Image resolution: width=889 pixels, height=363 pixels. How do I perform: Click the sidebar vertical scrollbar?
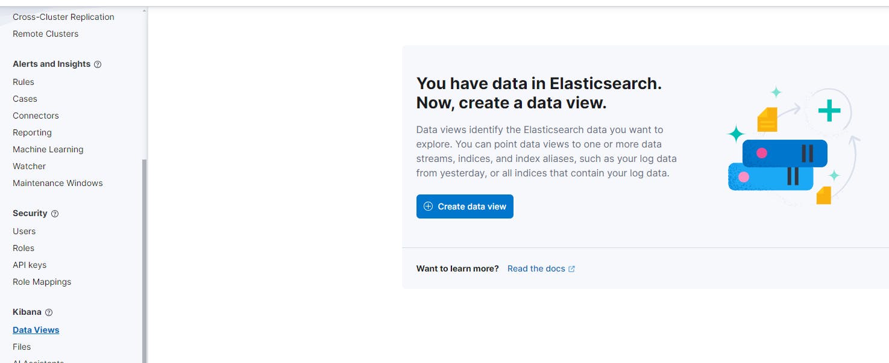pyautogui.click(x=144, y=259)
